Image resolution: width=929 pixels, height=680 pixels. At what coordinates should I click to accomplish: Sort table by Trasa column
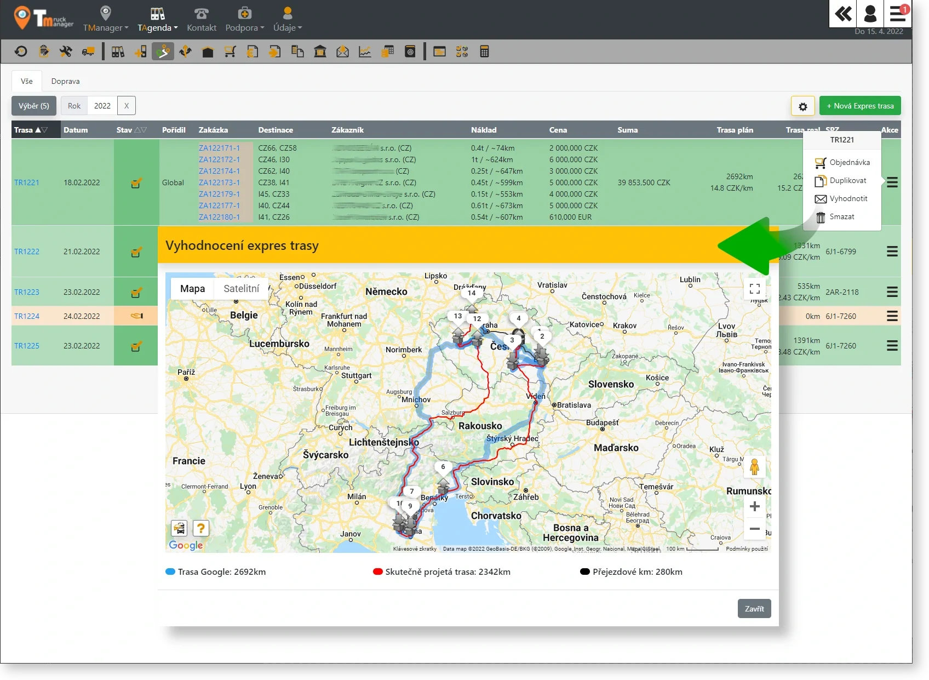[x=31, y=130]
